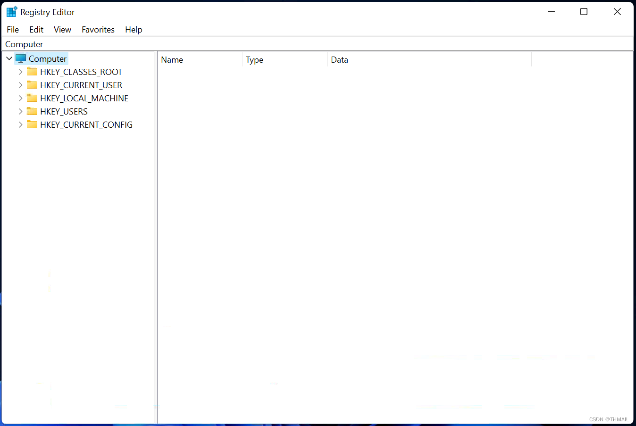The height and width of the screenshot is (426, 636).
Task: Select HKEY_CURRENT_USER in the tree
Action: (81, 85)
